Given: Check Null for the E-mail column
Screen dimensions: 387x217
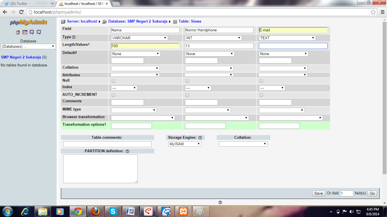Looking at the screenshot, I should coord(261,81).
